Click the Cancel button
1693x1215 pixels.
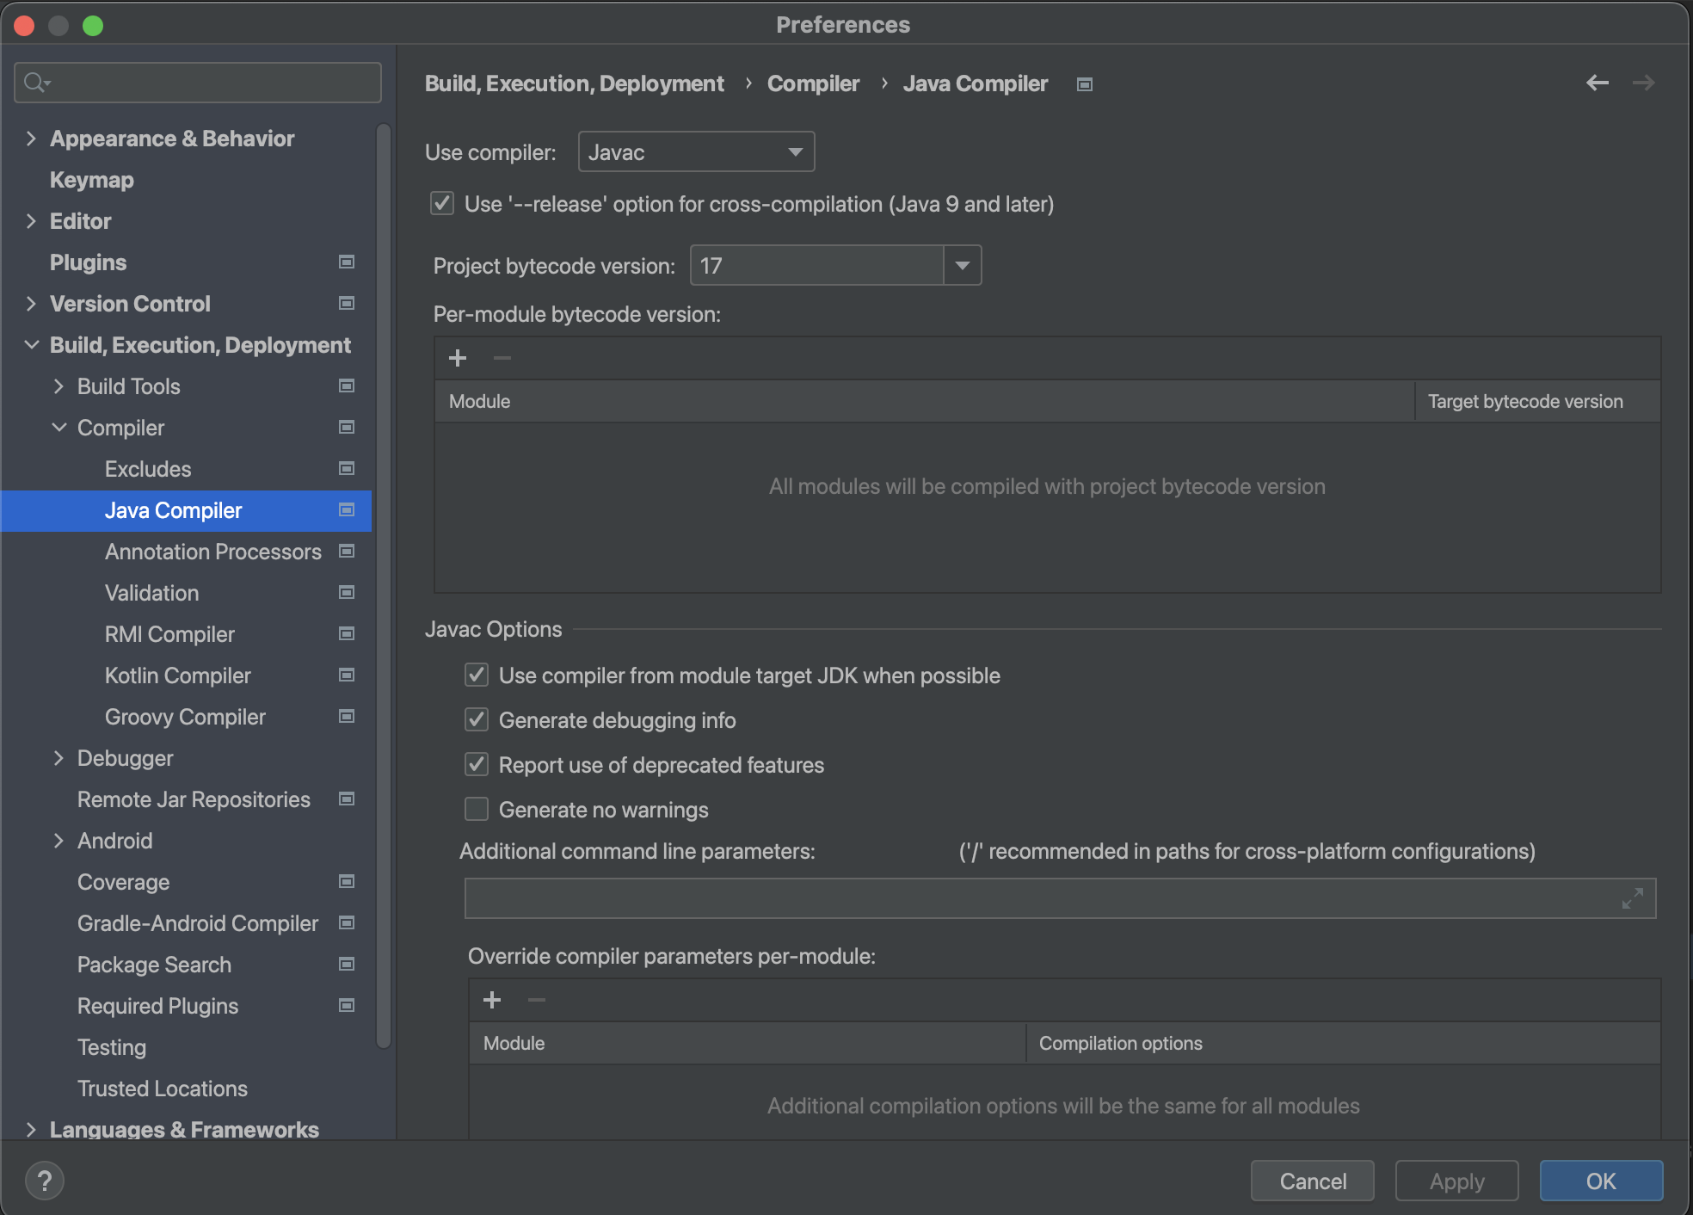(x=1312, y=1181)
